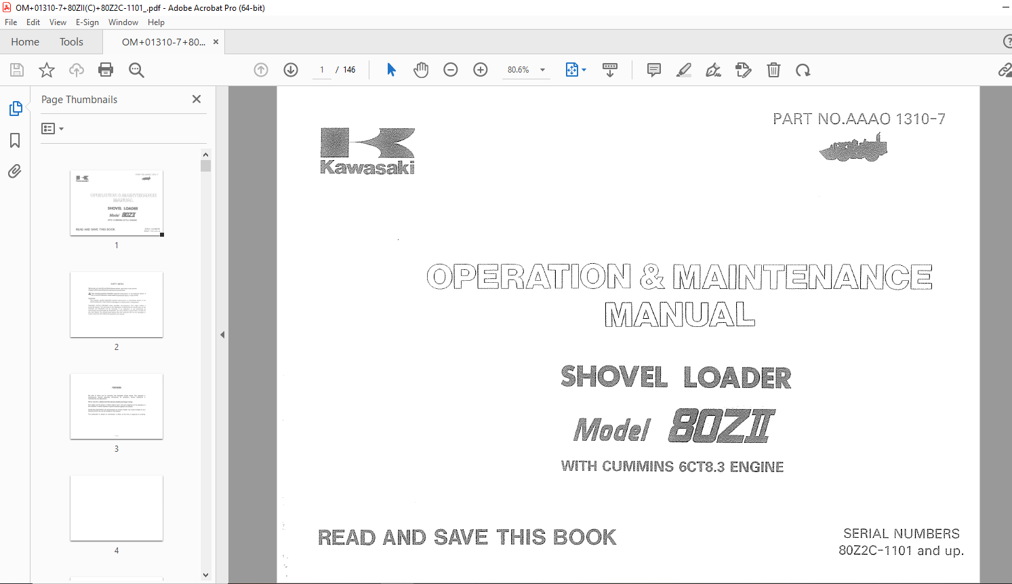Click thumbnail scrollbar down arrow
The image size is (1012, 584).
[x=206, y=575]
